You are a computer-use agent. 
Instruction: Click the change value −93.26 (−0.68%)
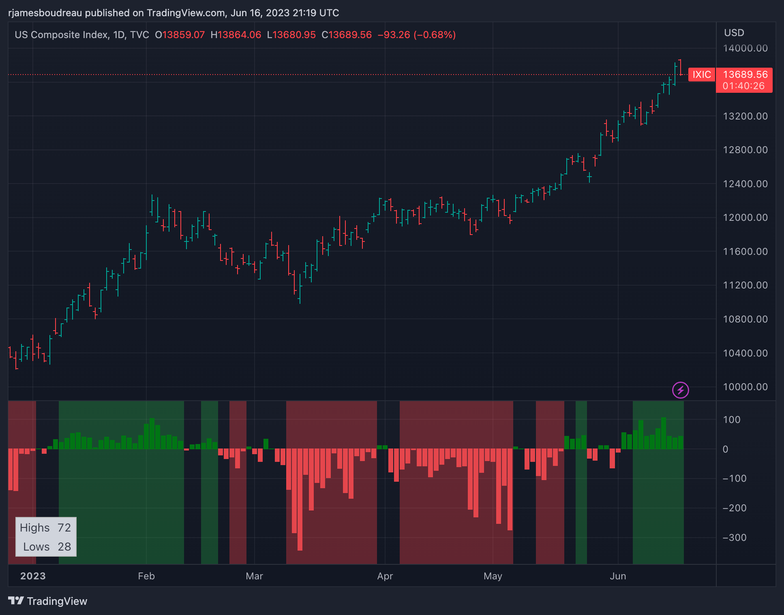pyautogui.click(x=416, y=35)
